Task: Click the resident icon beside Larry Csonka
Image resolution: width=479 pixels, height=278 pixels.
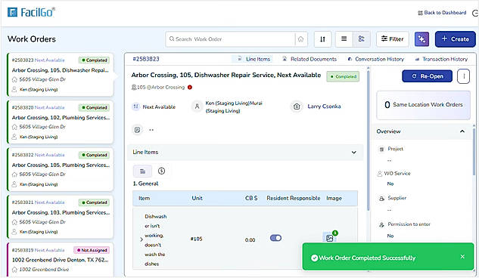Action: pyautogui.click(x=297, y=107)
